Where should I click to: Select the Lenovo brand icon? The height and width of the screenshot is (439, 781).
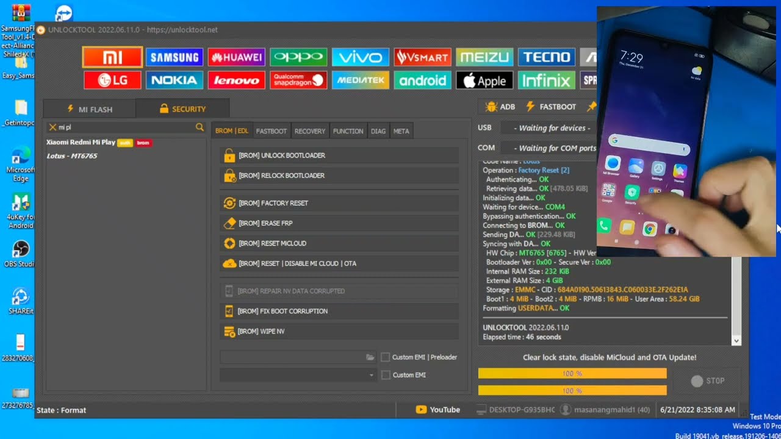coord(237,80)
